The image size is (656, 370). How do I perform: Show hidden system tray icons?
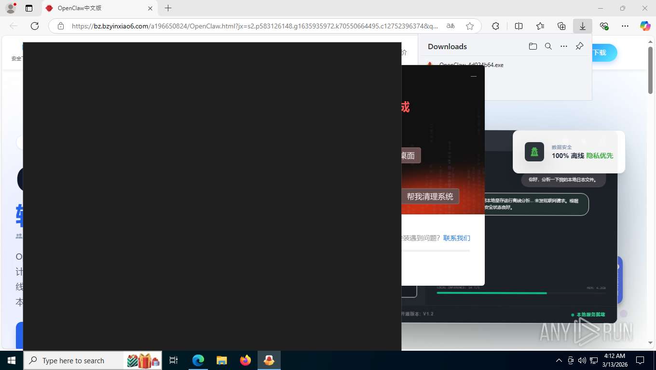[x=559, y=360]
